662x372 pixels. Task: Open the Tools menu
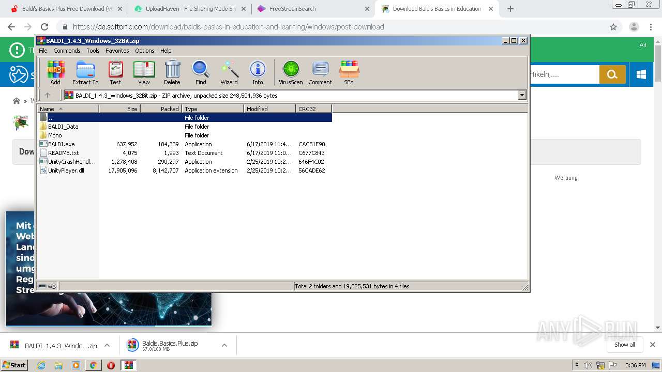pos(93,51)
